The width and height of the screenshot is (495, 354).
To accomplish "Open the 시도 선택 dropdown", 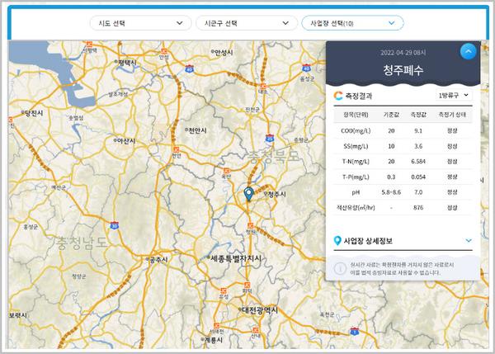I will (x=141, y=23).
